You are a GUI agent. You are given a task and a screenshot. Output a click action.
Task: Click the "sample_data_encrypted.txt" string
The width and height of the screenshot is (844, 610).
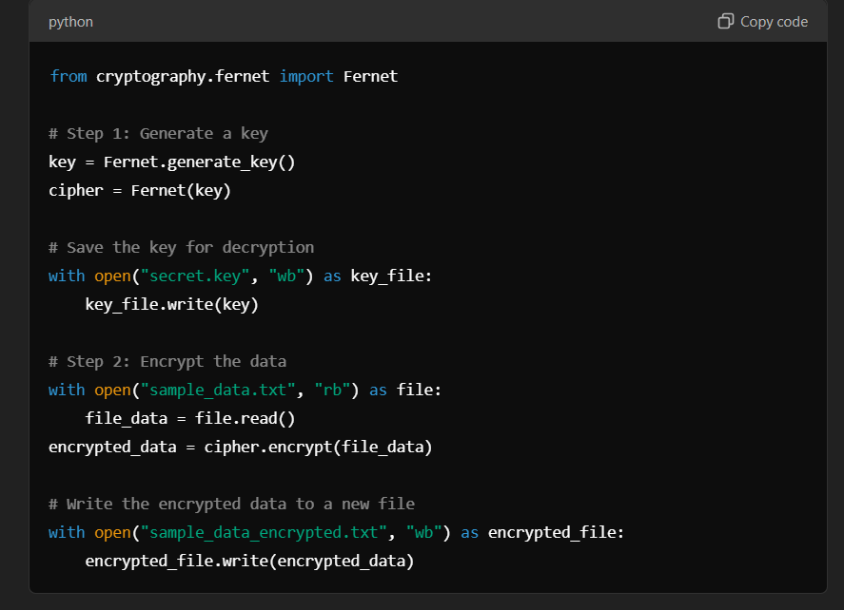tap(264, 532)
